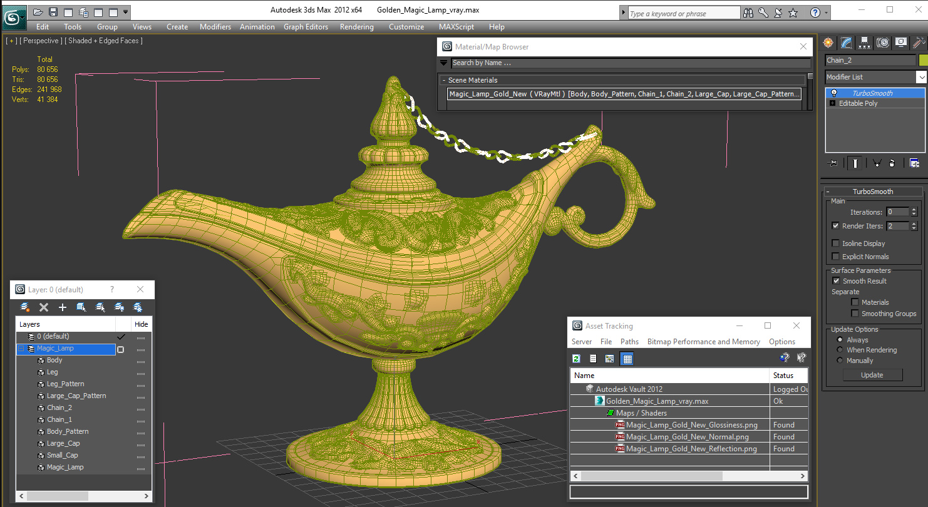The image size is (928, 507).
Task: Open the Hierarchy command panel tab
Action: (865, 43)
